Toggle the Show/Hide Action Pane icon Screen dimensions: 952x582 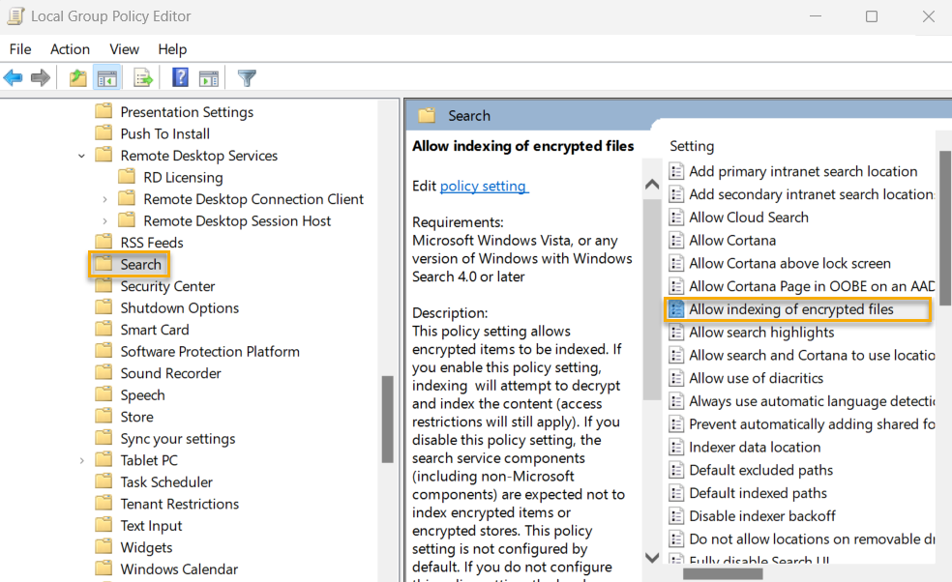208,78
